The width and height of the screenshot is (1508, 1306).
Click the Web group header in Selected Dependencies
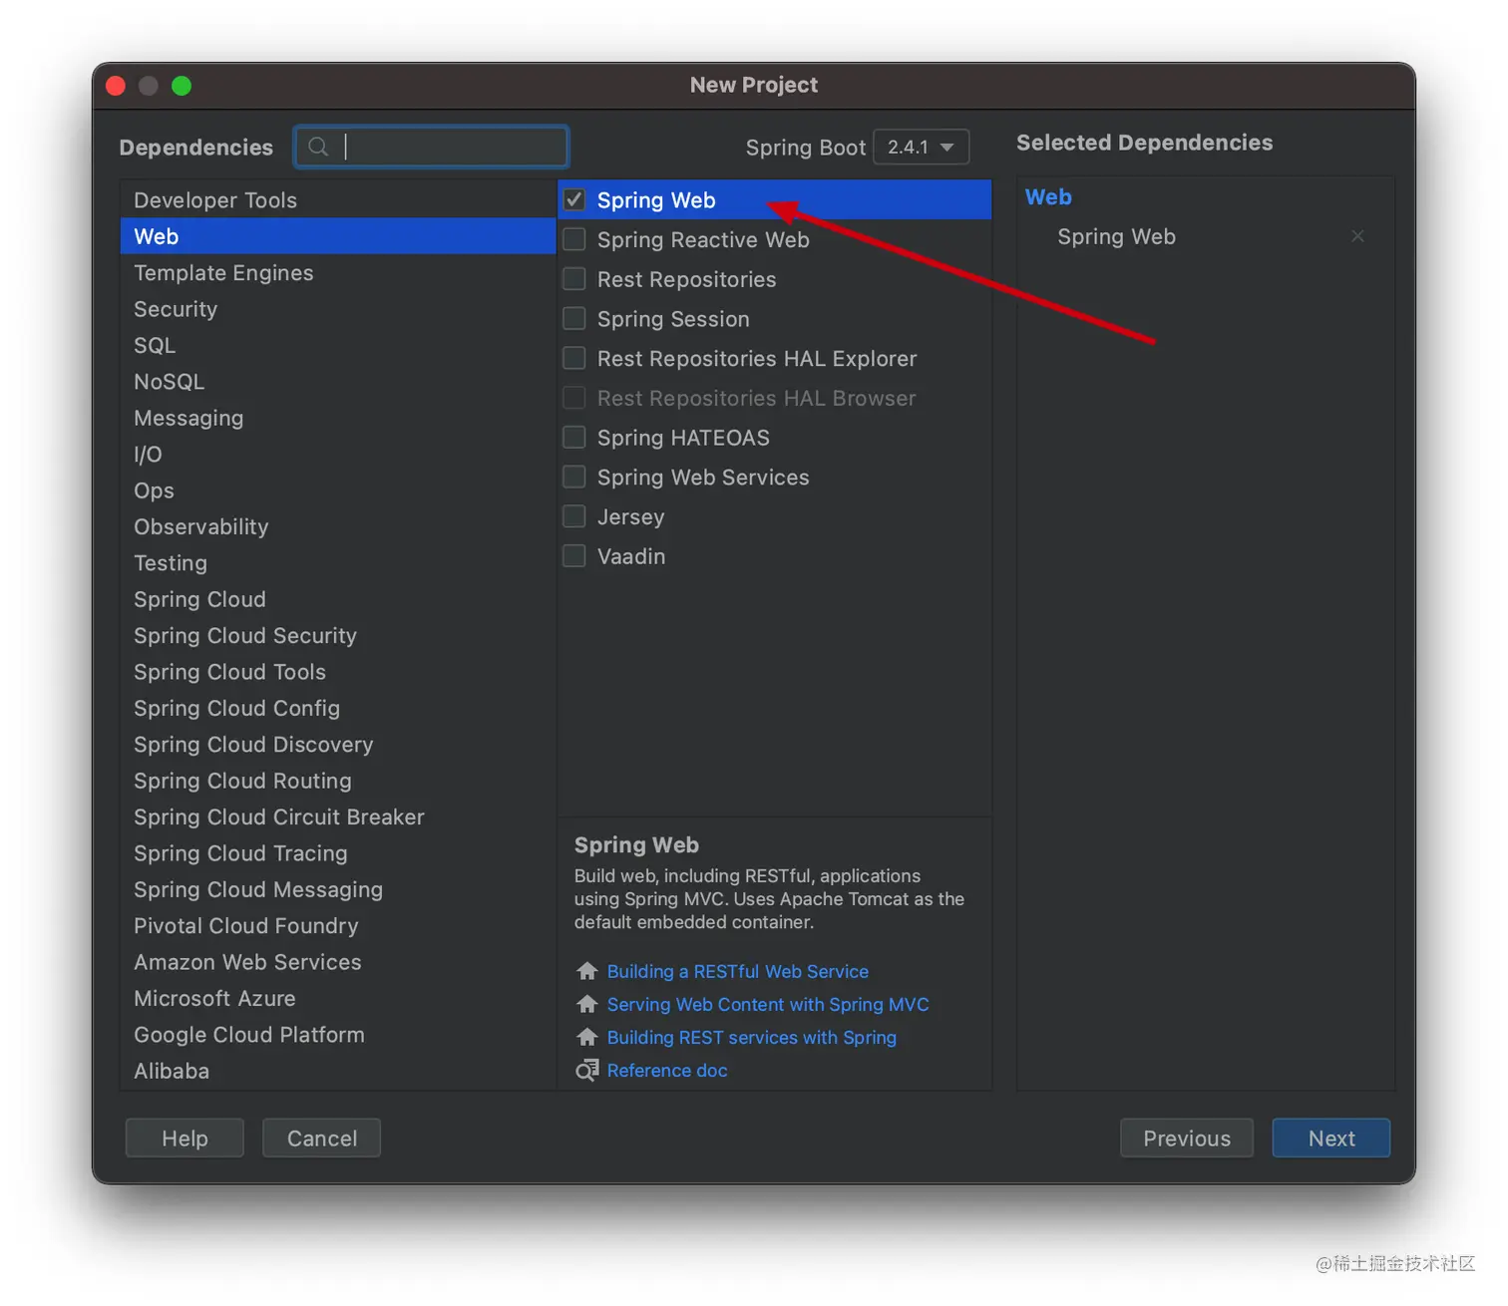click(1048, 196)
